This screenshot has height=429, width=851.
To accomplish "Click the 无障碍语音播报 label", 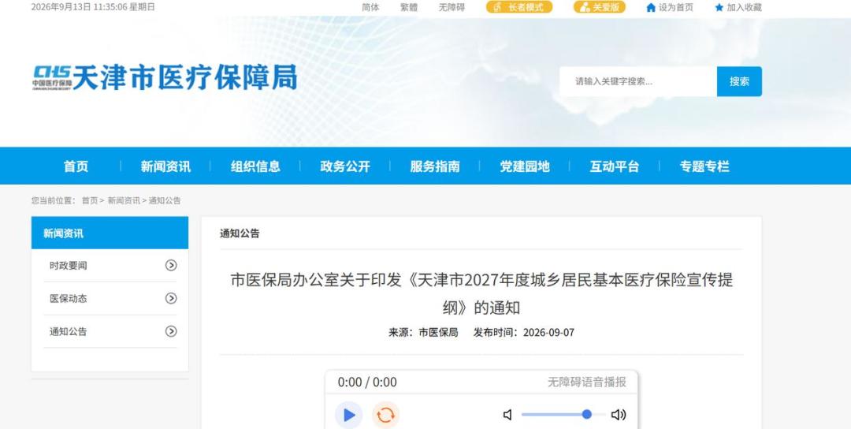I will pos(586,382).
